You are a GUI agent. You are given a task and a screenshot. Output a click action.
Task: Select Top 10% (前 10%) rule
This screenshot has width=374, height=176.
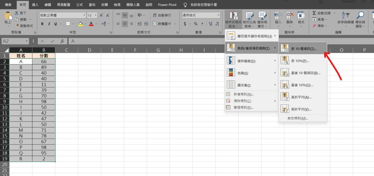point(303,61)
